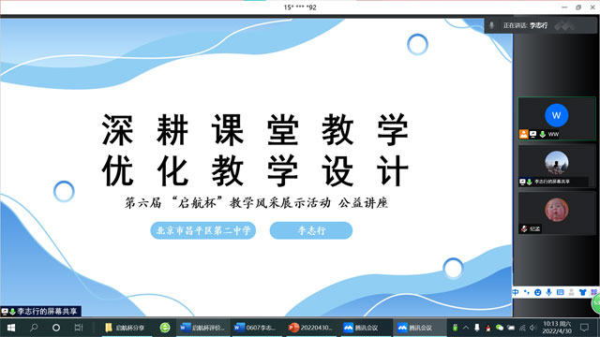Screen dimensions: 600x337
Task: Expand the green double-arrow side panel button
Action: (596, 304)
